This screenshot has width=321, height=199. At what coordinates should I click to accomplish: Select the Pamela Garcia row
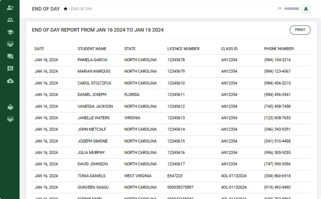coord(92,60)
